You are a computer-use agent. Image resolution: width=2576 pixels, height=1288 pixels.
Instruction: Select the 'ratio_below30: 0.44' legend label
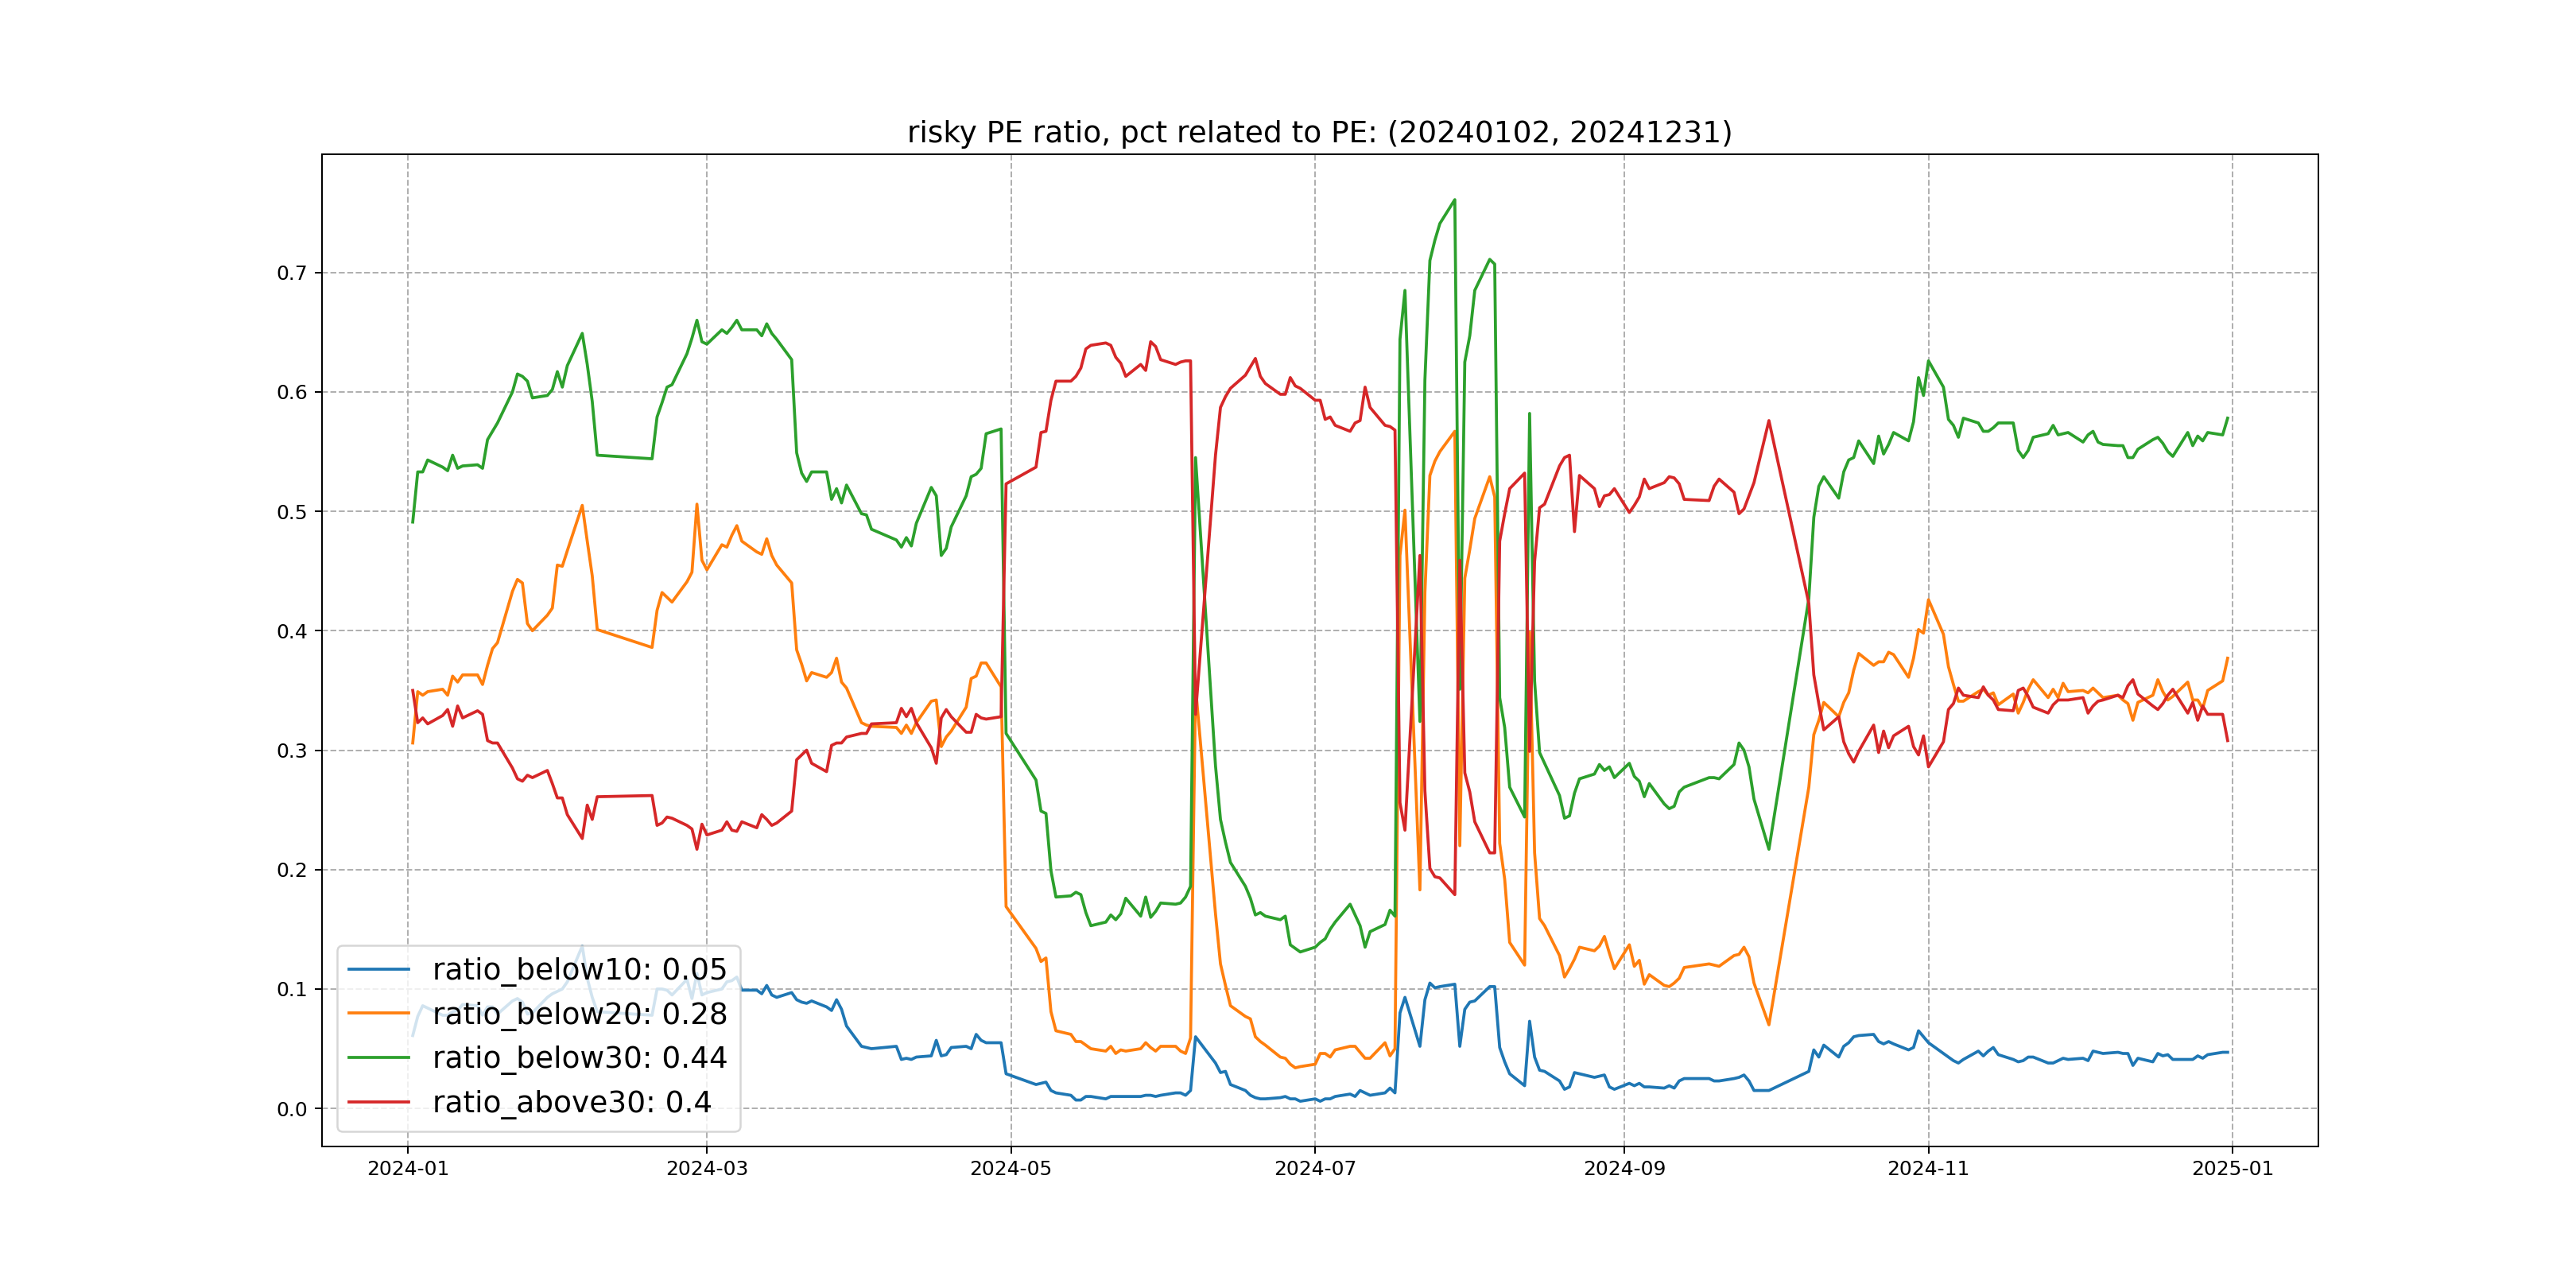(579, 1057)
